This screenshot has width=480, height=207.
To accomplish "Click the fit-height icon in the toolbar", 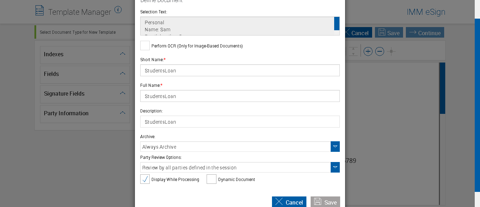I will click(354, 52).
